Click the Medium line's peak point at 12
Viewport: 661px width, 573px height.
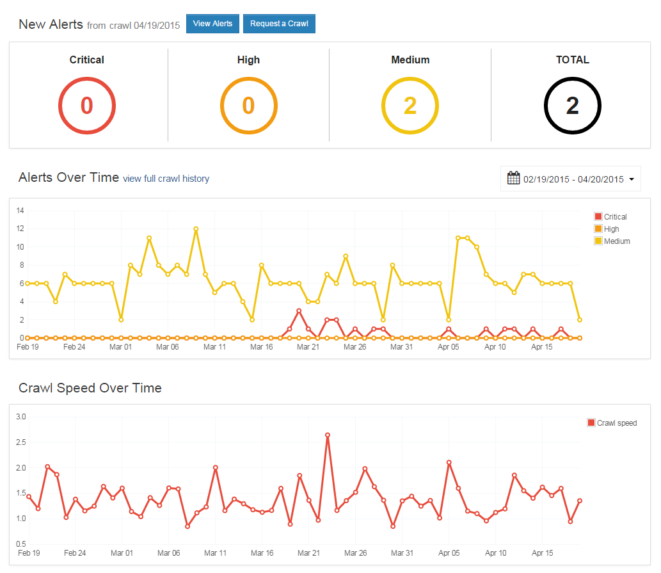196,229
